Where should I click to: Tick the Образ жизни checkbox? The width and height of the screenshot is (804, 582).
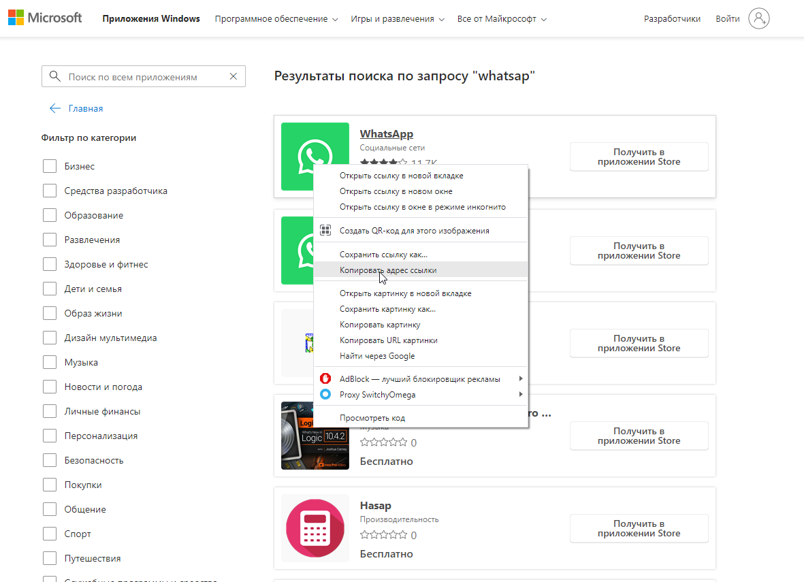pyautogui.click(x=50, y=313)
